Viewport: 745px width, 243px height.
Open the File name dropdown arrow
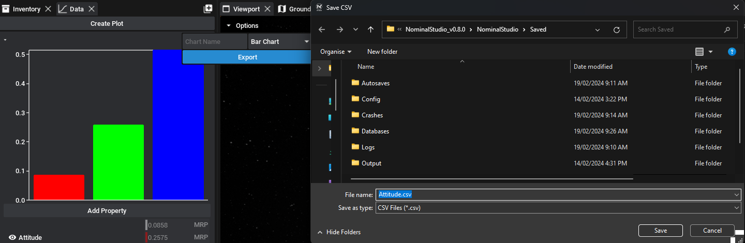(x=737, y=194)
